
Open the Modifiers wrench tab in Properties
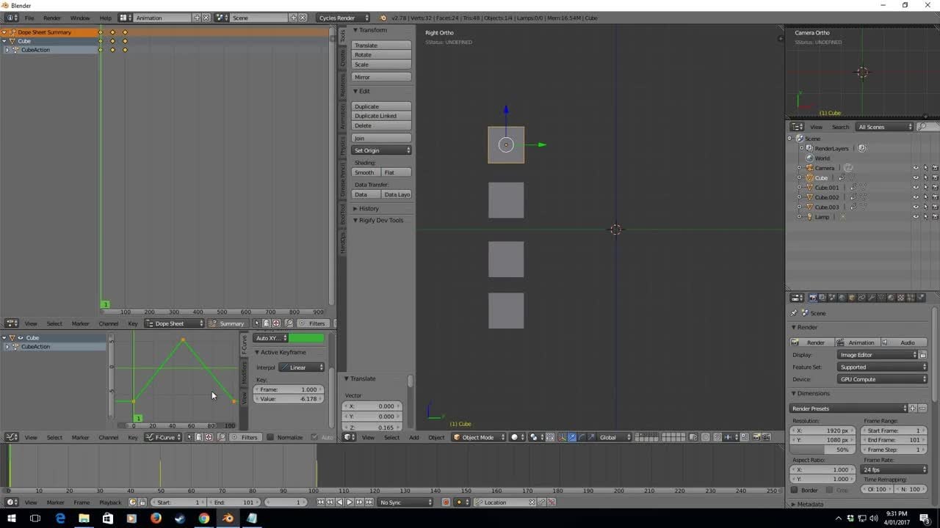pyautogui.click(x=871, y=298)
